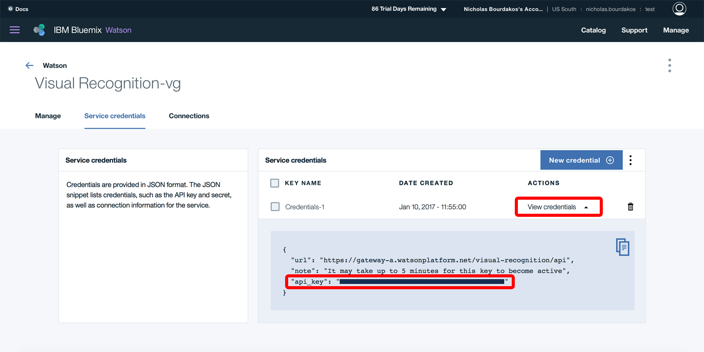Image resolution: width=704 pixels, height=352 pixels.
Task: Open the credentials table three-dot menu
Action: pyautogui.click(x=631, y=160)
